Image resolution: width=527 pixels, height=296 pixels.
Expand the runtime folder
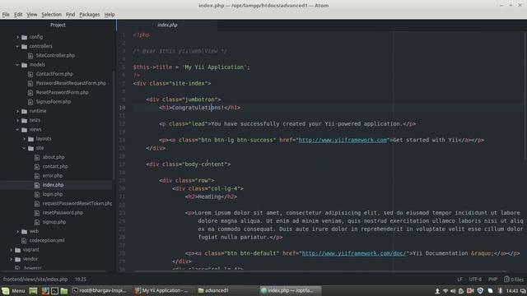coord(18,111)
